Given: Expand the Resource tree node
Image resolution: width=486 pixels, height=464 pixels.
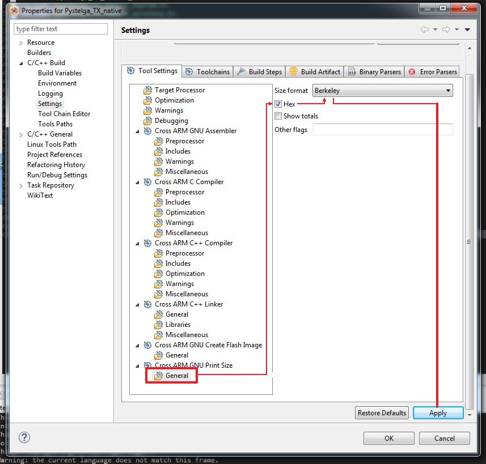Looking at the screenshot, I should tap(21, 43).
